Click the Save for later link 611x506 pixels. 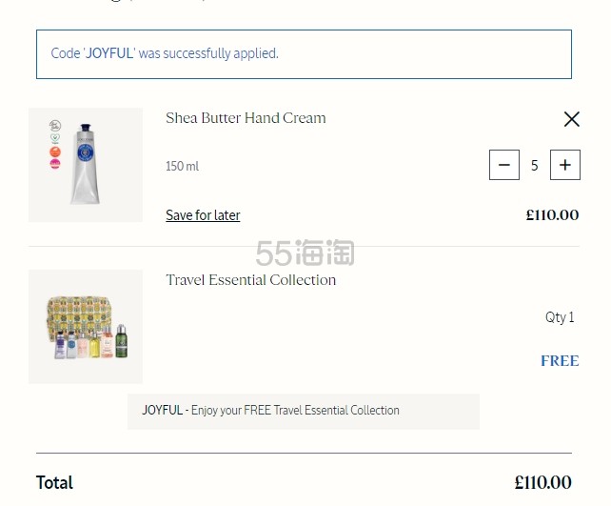[203, 215]
